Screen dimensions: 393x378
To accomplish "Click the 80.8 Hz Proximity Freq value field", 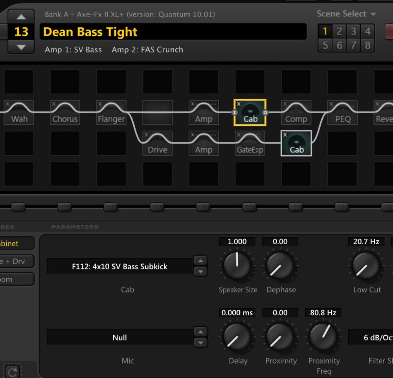I will pyautogui.click(x=323, y=313).
